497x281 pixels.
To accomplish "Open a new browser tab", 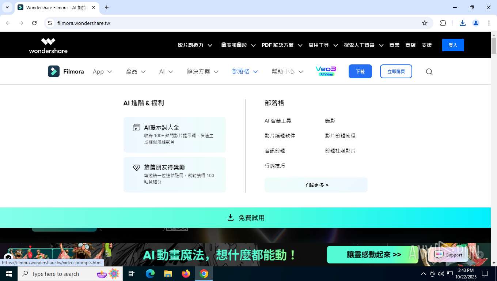I will click(x=107, y=7).
